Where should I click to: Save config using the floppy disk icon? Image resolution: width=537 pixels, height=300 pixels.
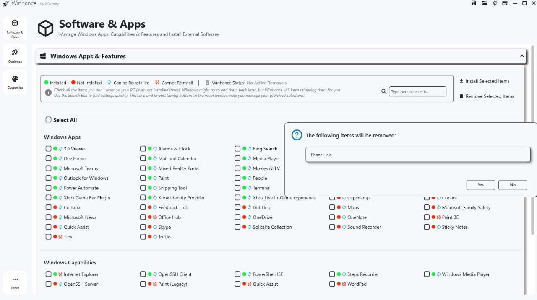pyautogui.click(x=474, y=3)
